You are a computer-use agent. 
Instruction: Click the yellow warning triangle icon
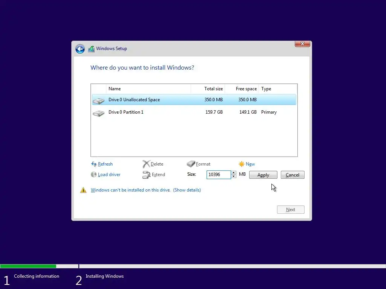(83, 190)
